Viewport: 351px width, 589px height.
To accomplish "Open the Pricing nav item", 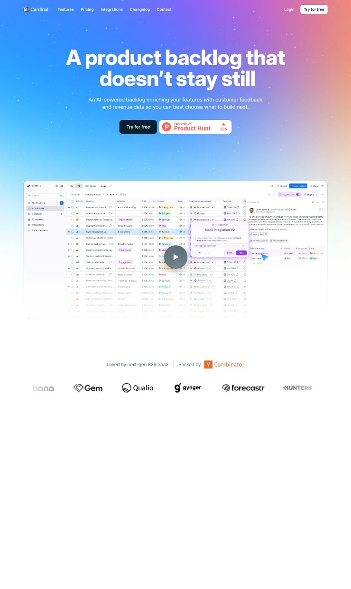I will [x=87, y=9].
